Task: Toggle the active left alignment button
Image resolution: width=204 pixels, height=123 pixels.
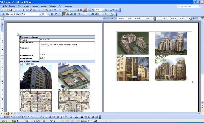Action: click(64, 14)
